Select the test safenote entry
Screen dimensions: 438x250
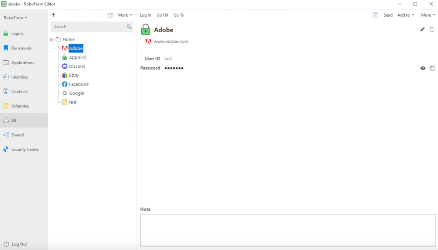(73, 102)
